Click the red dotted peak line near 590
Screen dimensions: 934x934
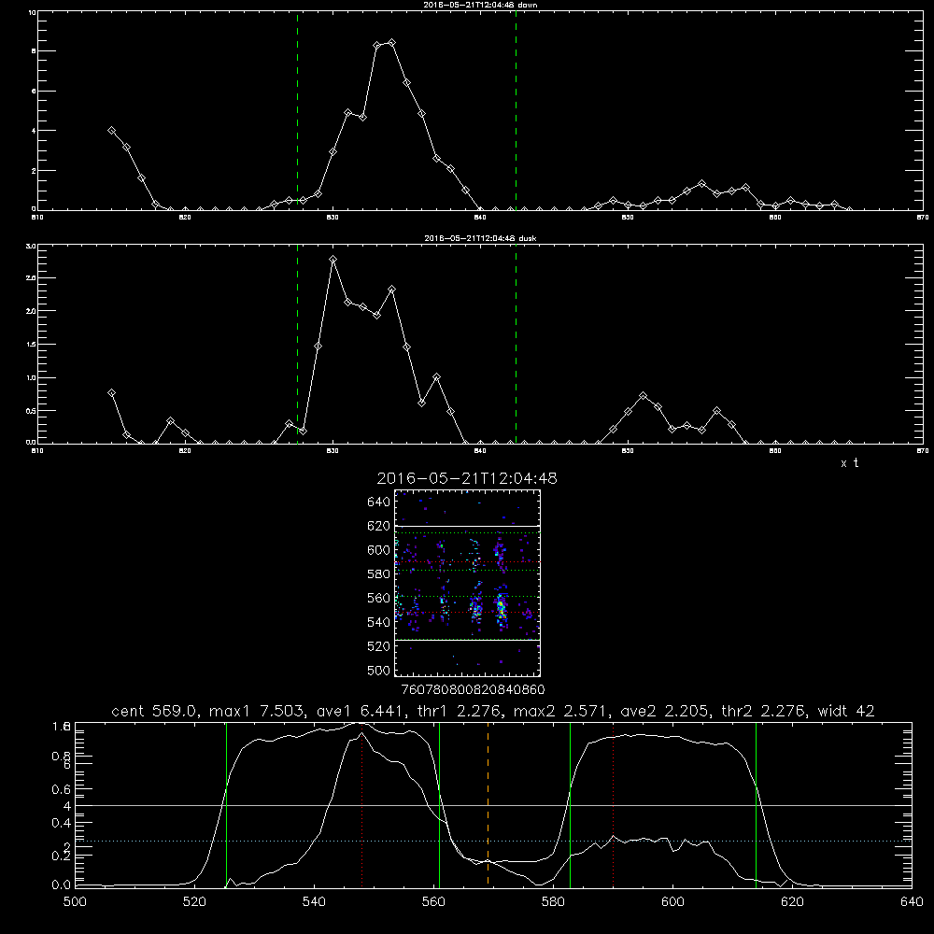click(x=613, y=804)
